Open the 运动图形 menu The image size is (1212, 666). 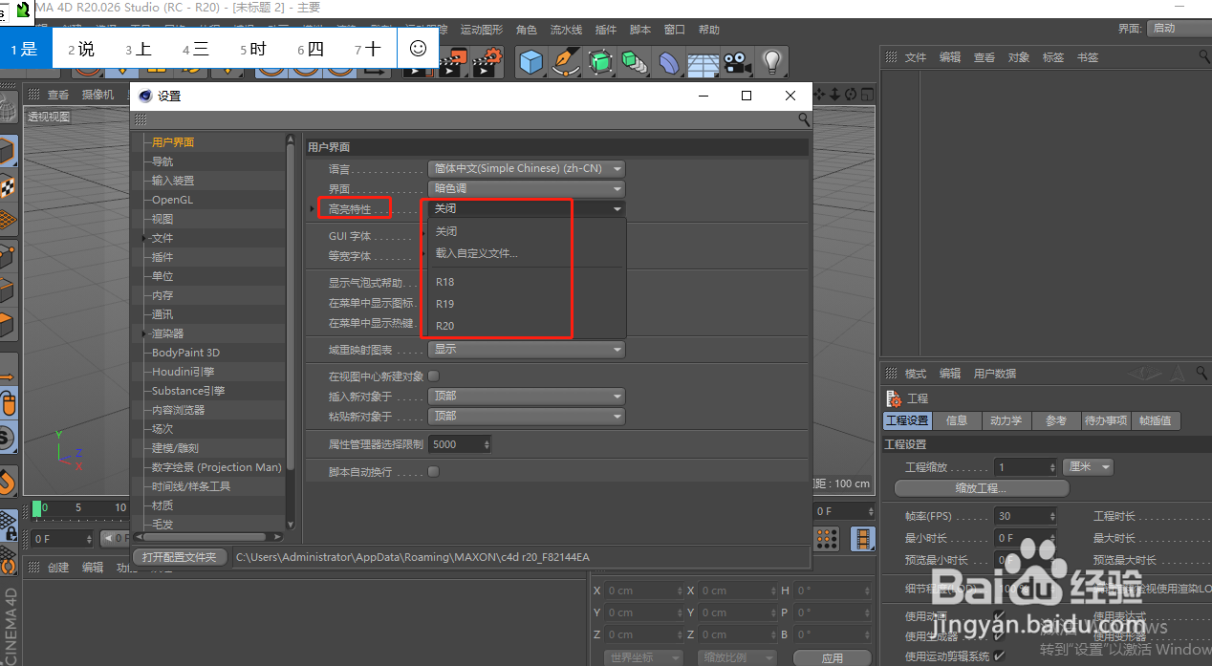[484, 30]
